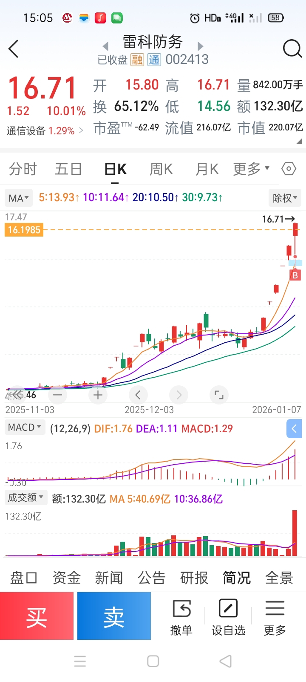Tap the red 买 buy button

(37, 616)
